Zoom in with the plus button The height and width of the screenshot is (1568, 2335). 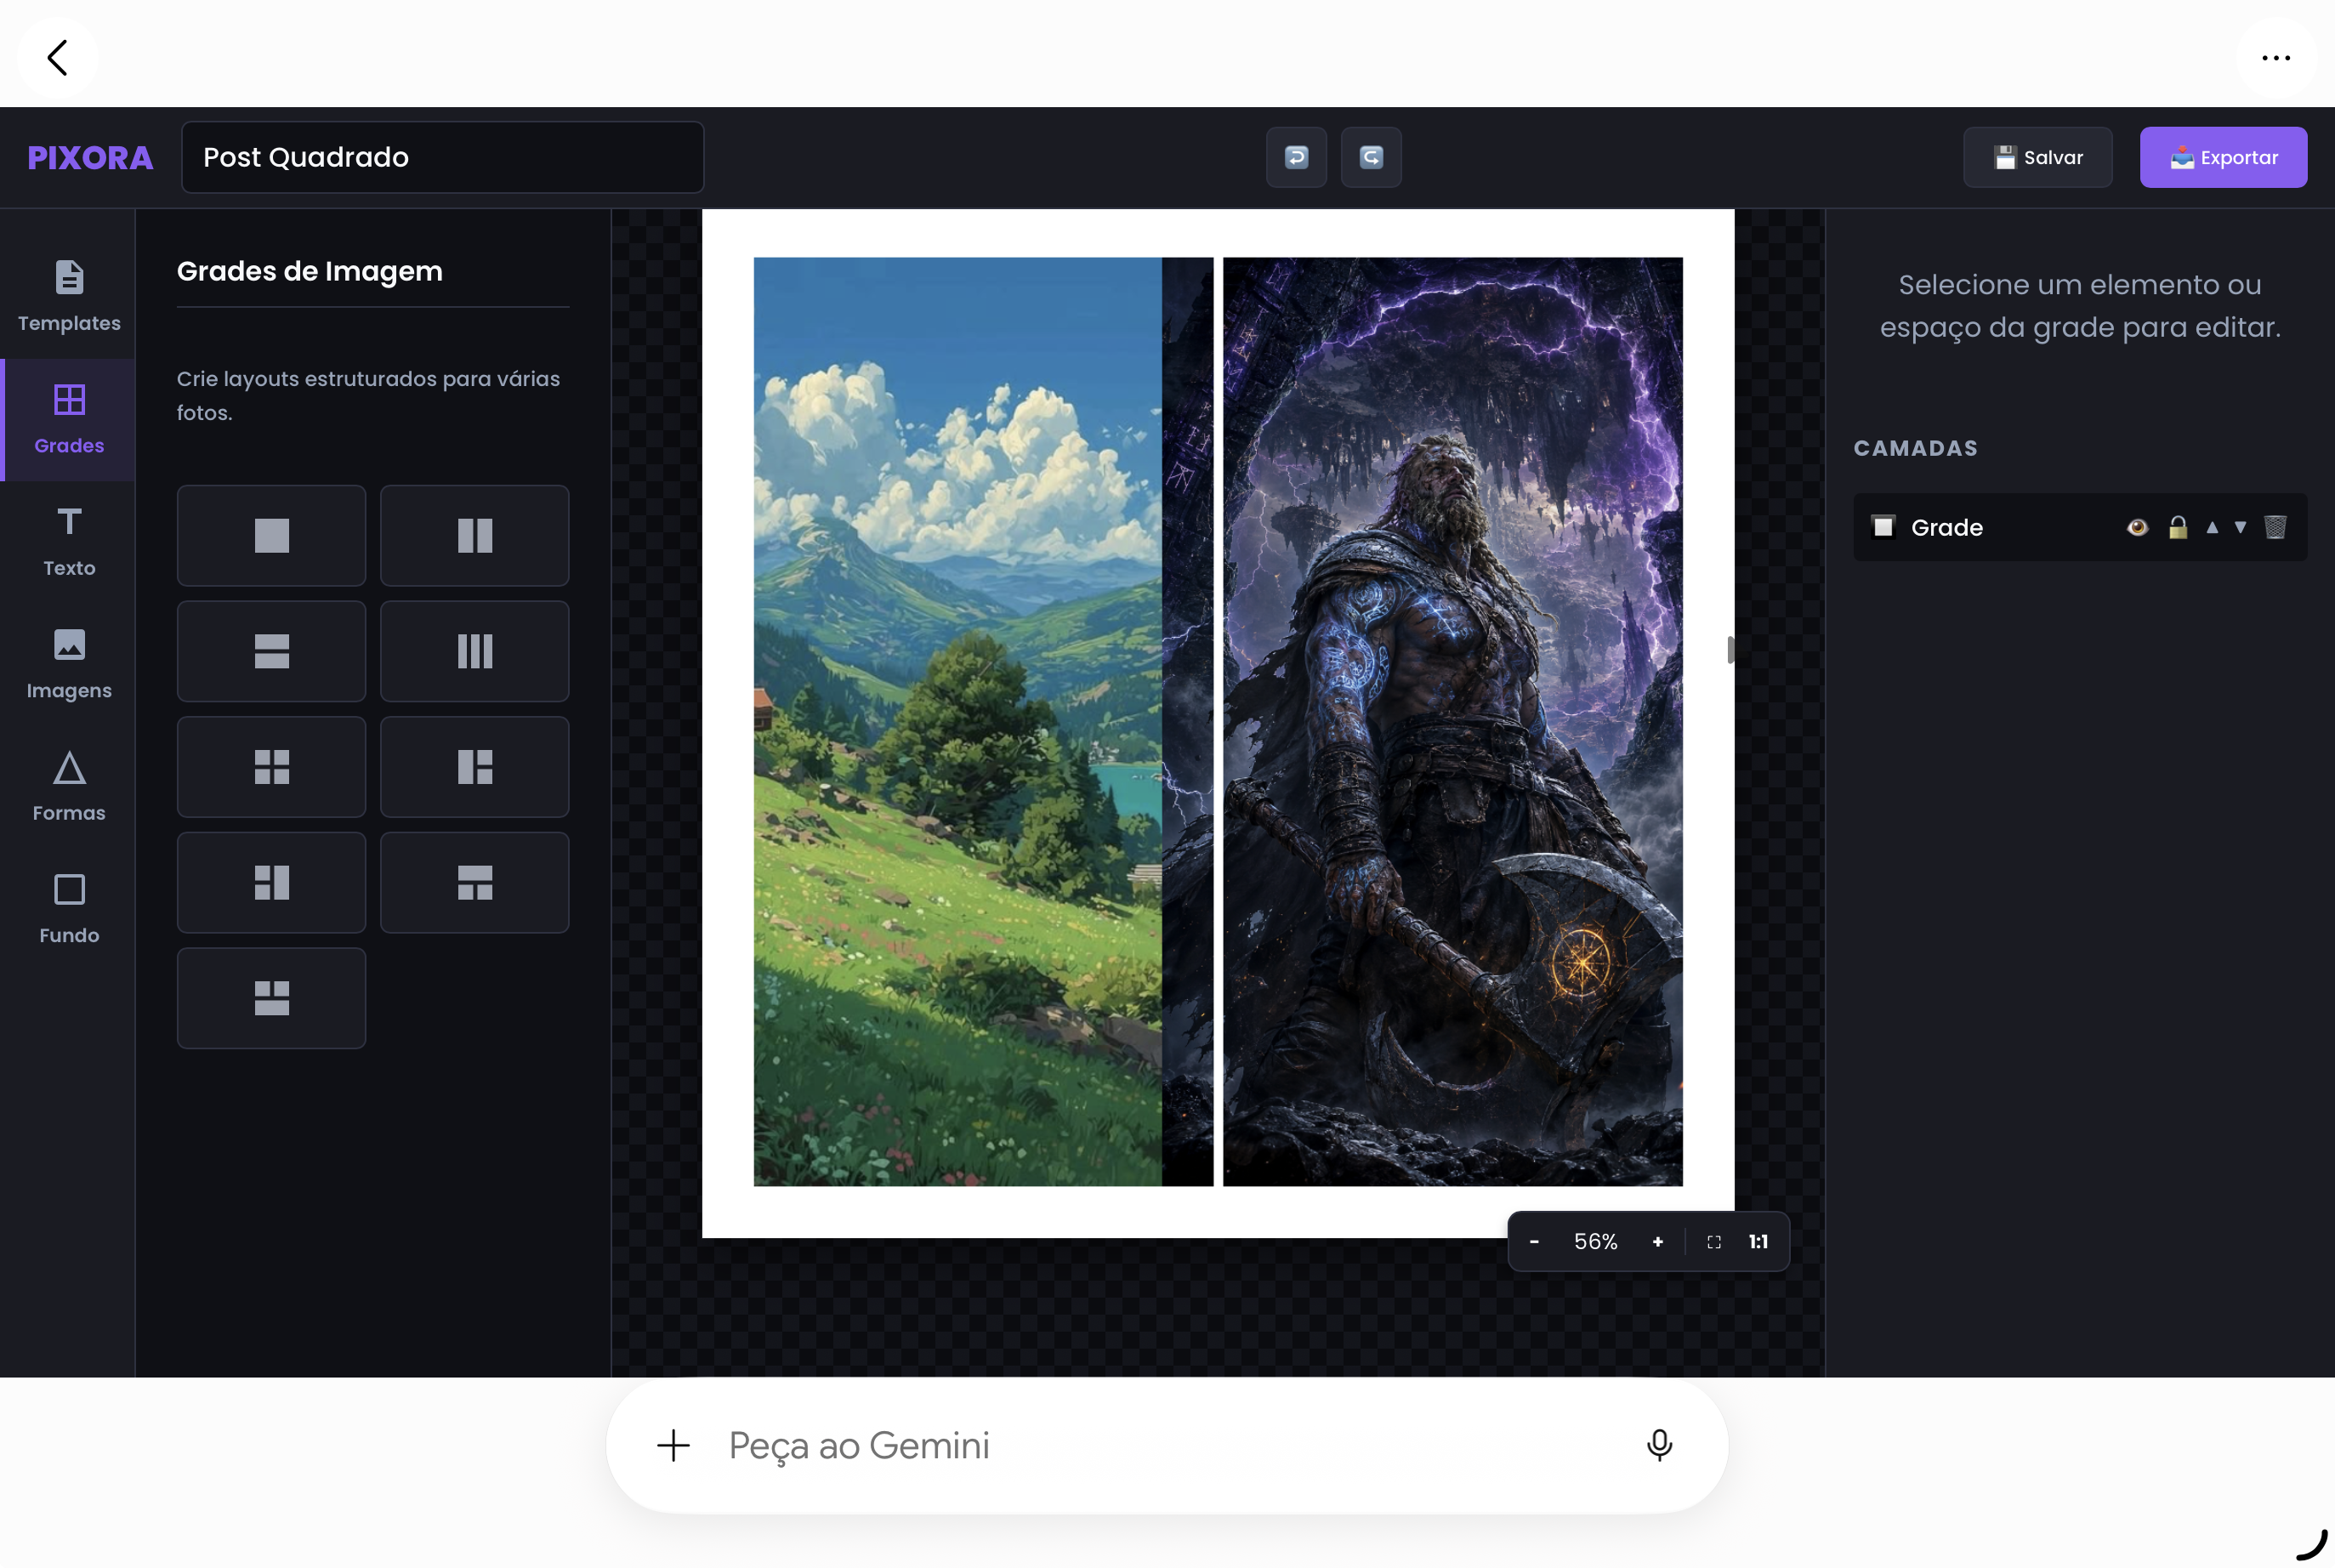pos(1658,1241)
